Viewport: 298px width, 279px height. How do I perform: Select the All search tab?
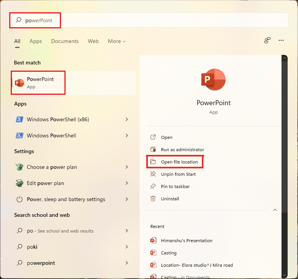[x=17, y=41]
